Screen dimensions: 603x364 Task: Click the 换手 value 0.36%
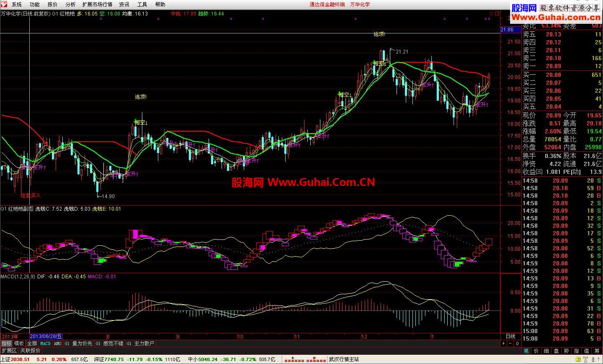(553, 155)
